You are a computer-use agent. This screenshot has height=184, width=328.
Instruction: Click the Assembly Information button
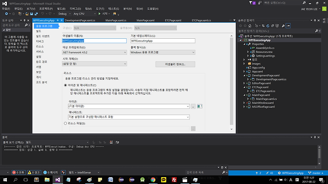pyautogui.click(x=175, y=64)
